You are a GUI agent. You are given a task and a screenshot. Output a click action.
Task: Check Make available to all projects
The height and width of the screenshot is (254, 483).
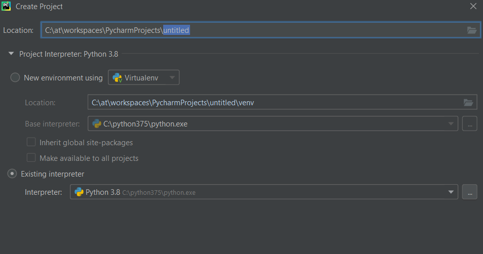pyautogui.click(x=31, y=158)
